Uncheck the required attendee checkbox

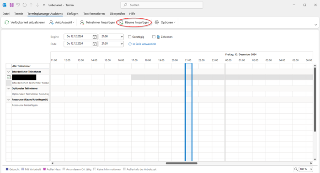click(x=9, y=77)
